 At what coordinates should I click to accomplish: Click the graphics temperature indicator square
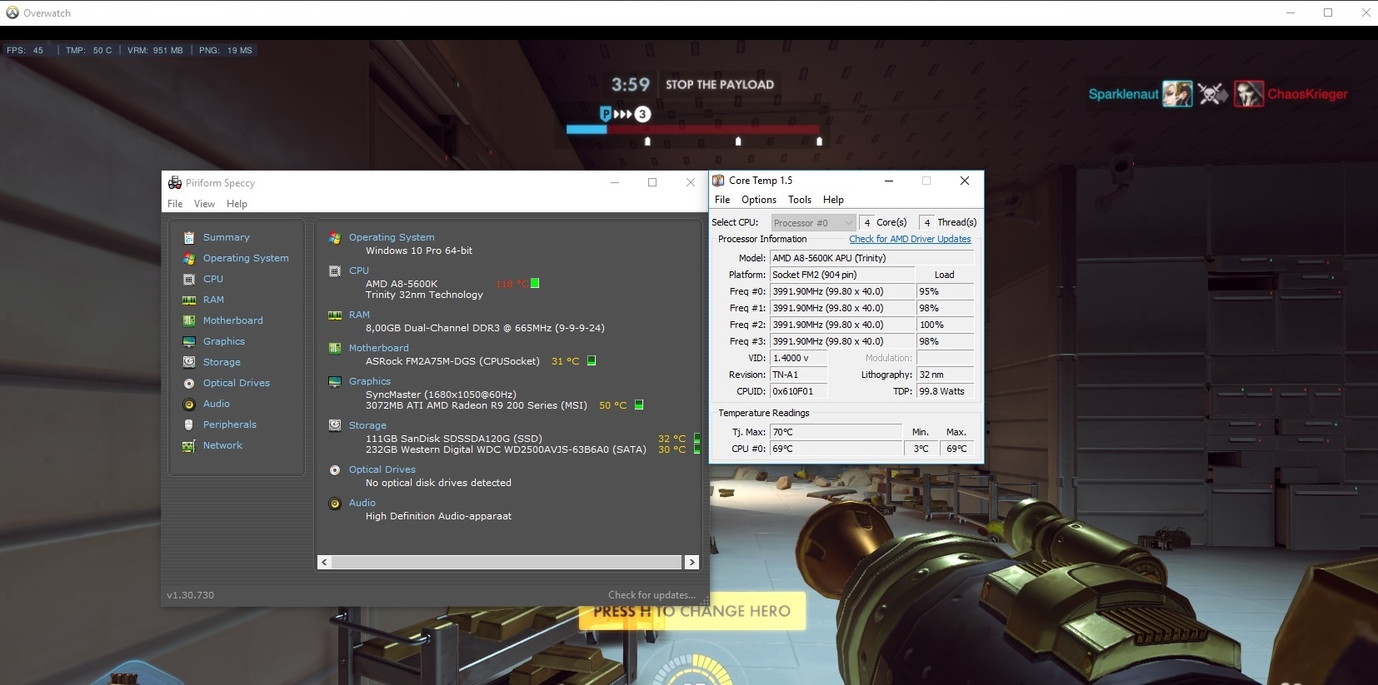pyautogui.click(x=639, y=405)
